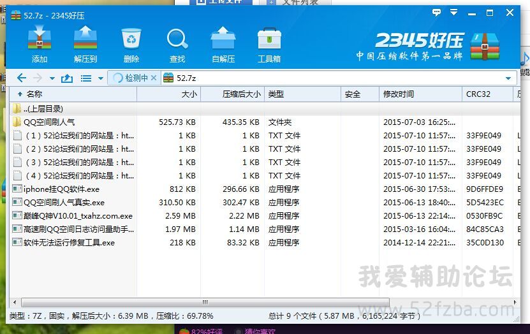Click the forward navigation arrow

(37, 78)
